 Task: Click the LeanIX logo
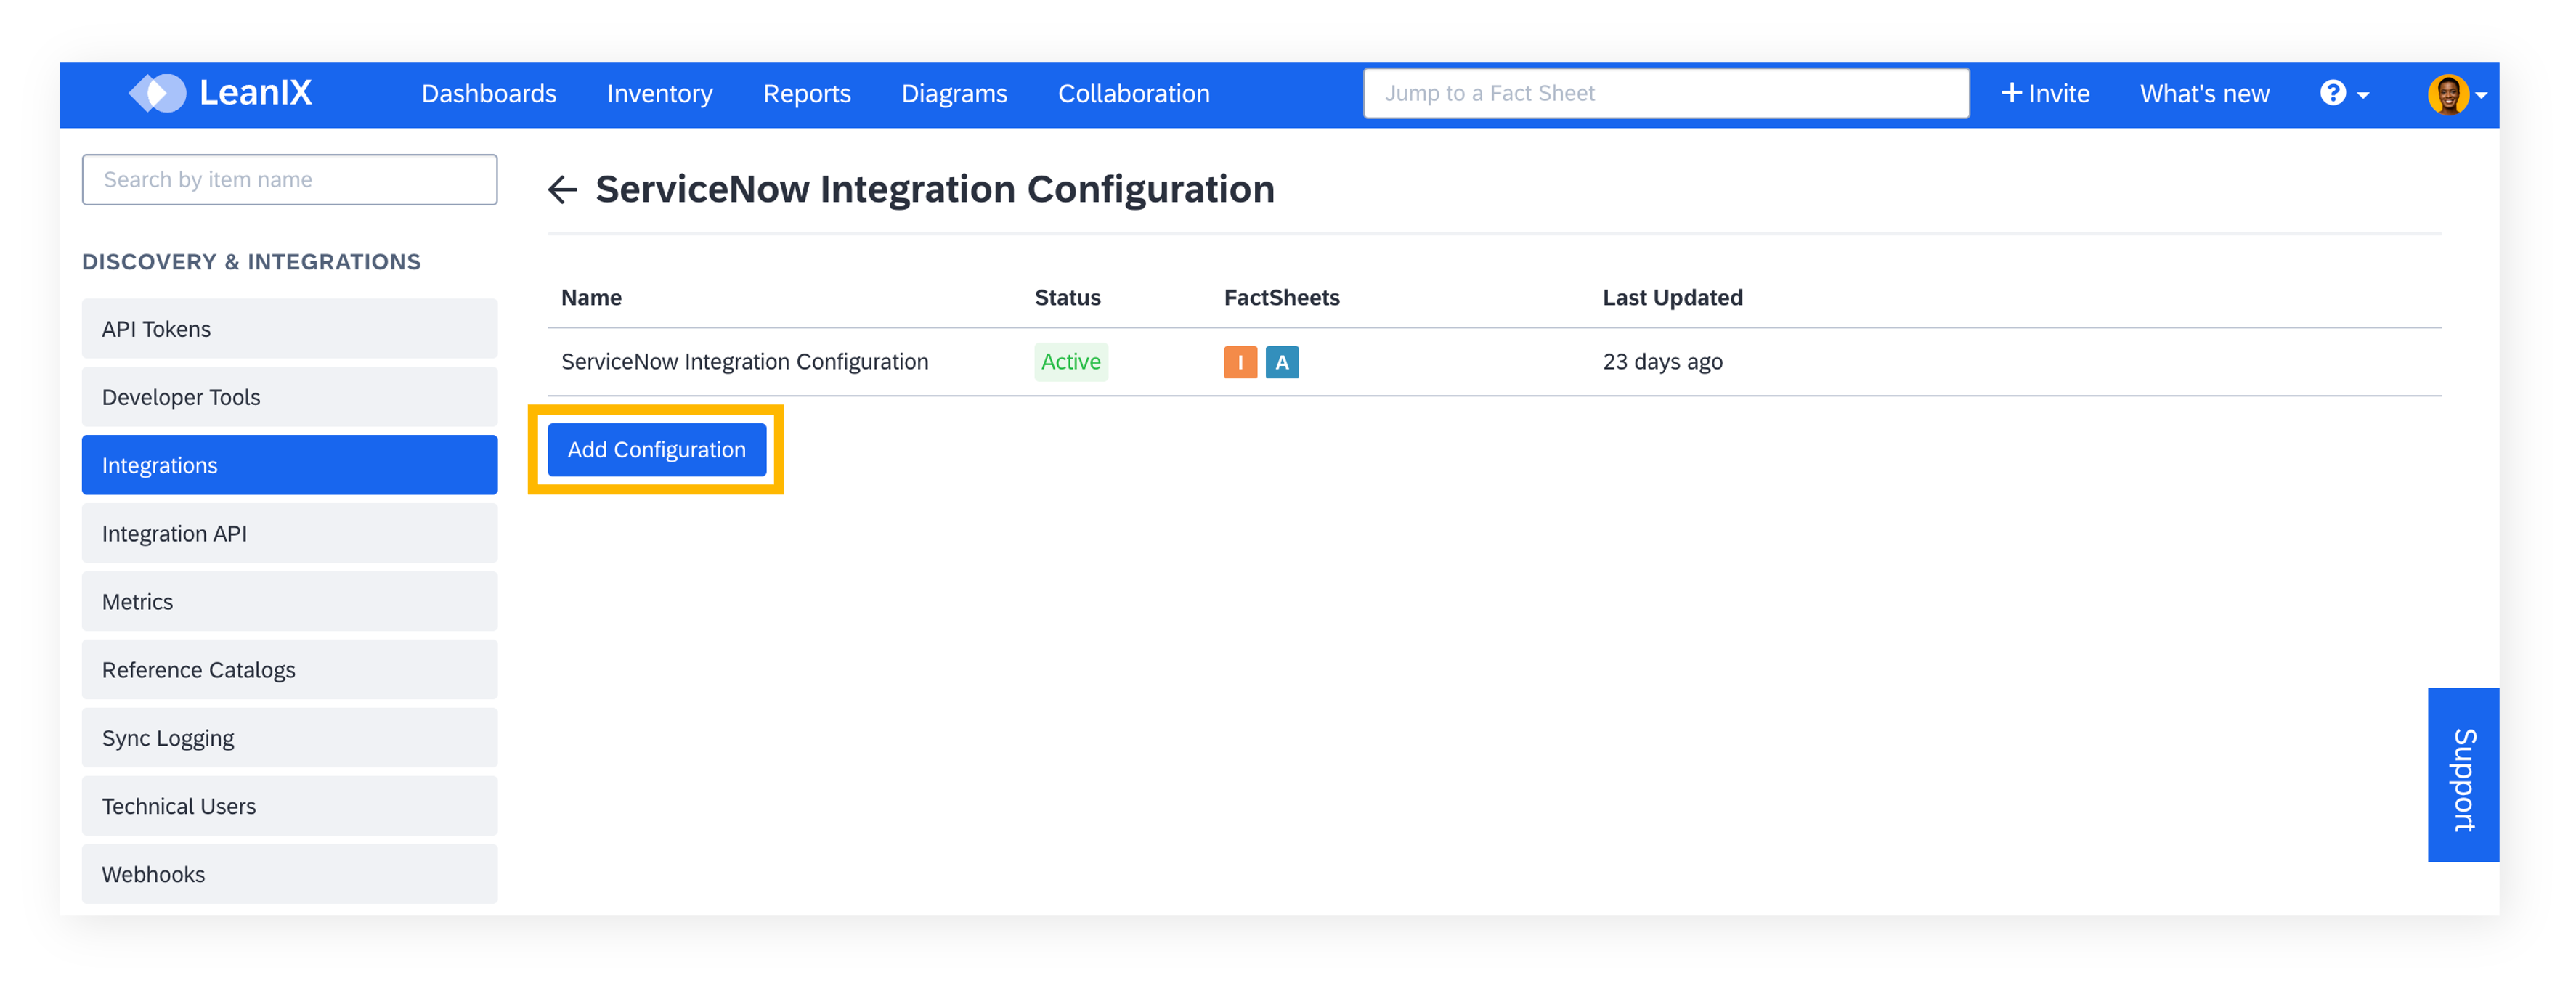[x=221, y=93]
